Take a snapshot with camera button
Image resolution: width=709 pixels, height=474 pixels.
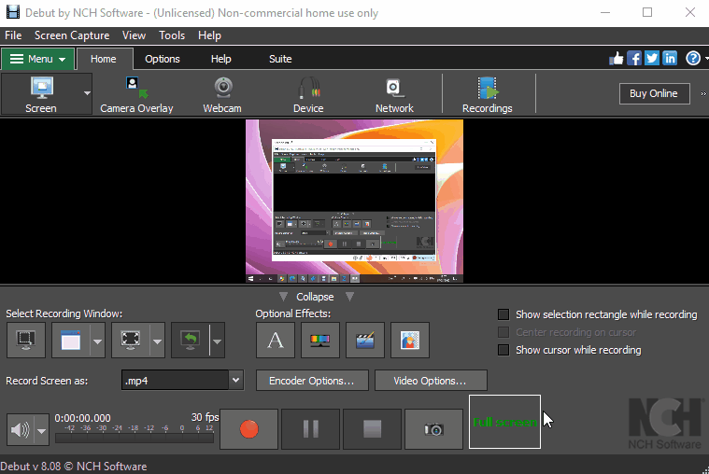433,429
